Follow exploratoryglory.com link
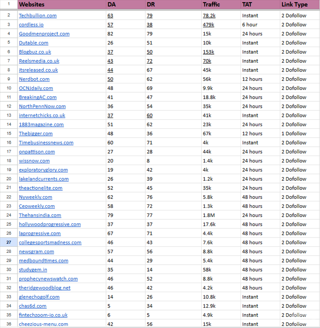This screenshot has height=328, width=320. pyautogui.click(x=43, y=170)
